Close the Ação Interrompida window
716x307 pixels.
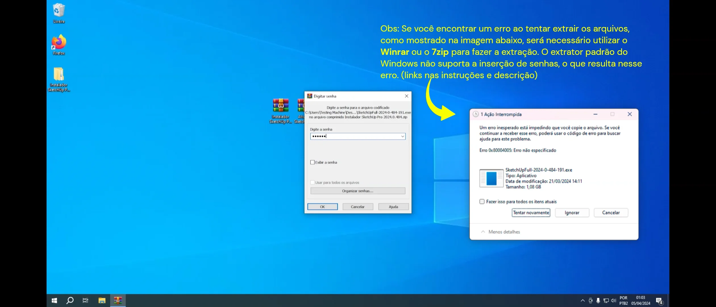tap(630, 114)
